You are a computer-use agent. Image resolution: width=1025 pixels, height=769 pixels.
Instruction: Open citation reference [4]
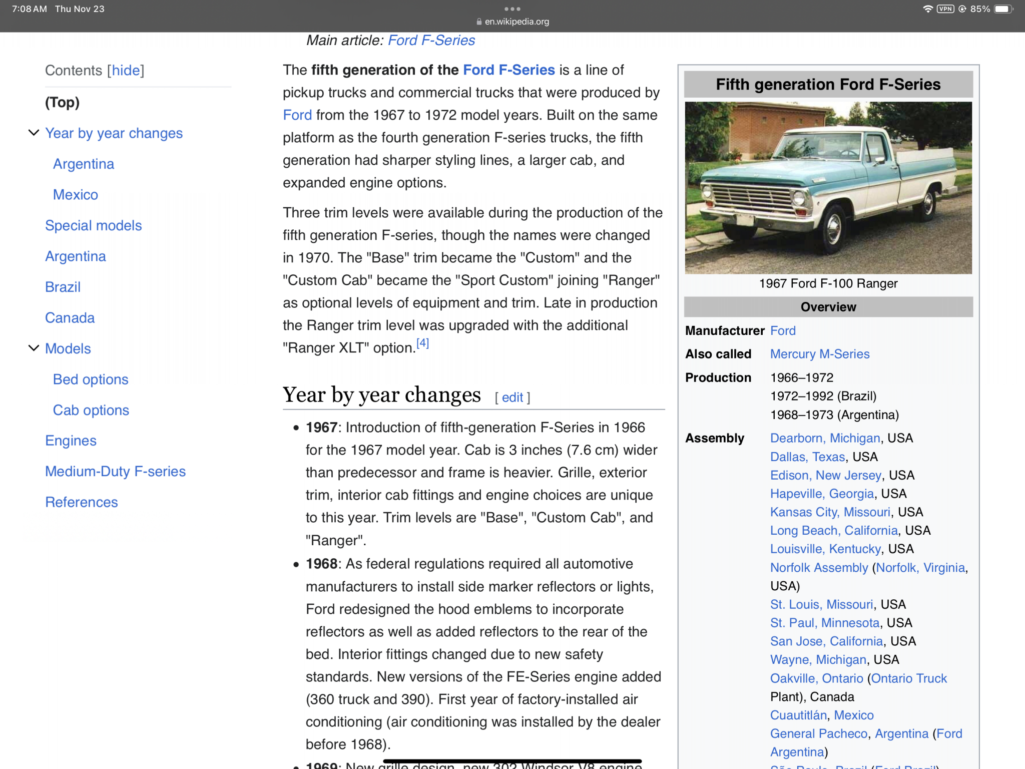click(422, 343)
